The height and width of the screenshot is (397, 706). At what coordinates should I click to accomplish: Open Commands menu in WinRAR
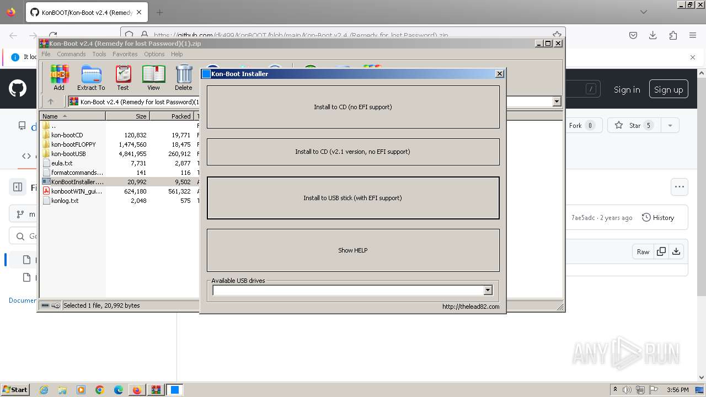pyautogui.click(x=71, y=54)
